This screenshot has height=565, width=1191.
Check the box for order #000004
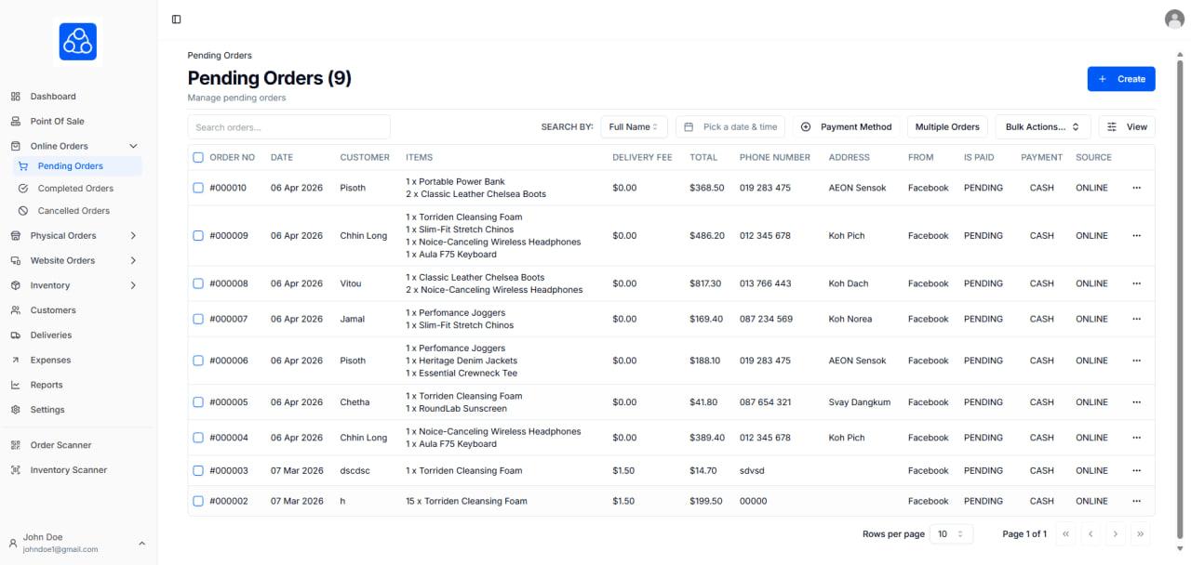(198, 438)
